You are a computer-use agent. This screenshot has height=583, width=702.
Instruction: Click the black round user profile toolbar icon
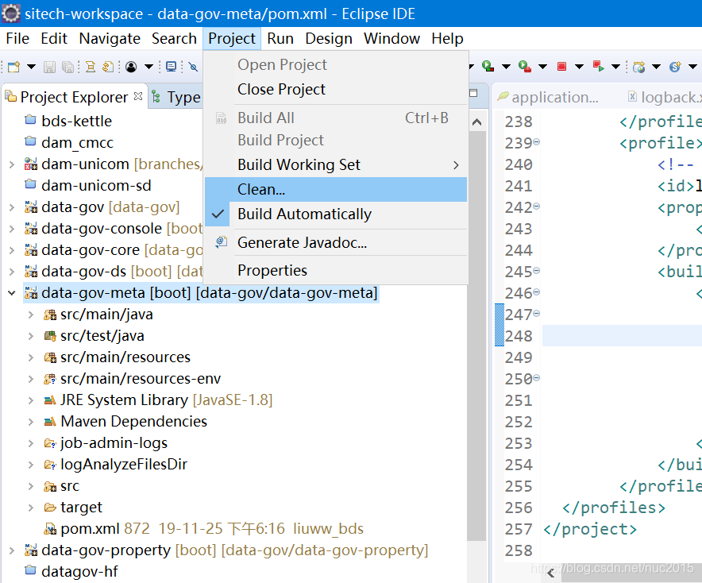click(x=131, y=68)
